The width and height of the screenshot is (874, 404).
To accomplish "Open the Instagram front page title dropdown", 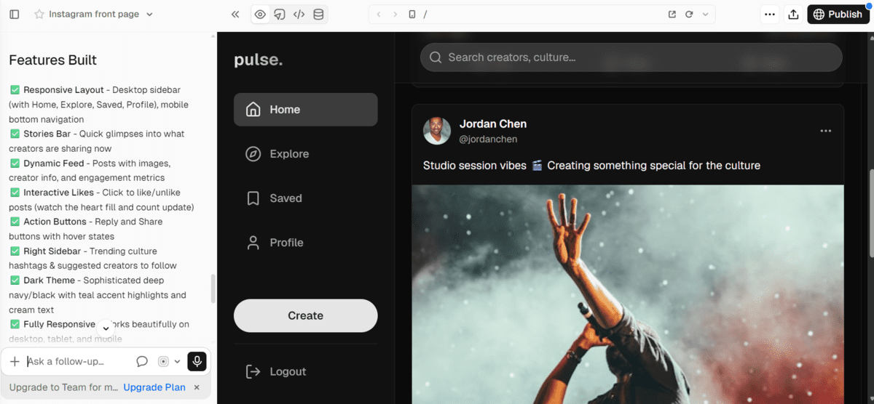I will (149, 15).
